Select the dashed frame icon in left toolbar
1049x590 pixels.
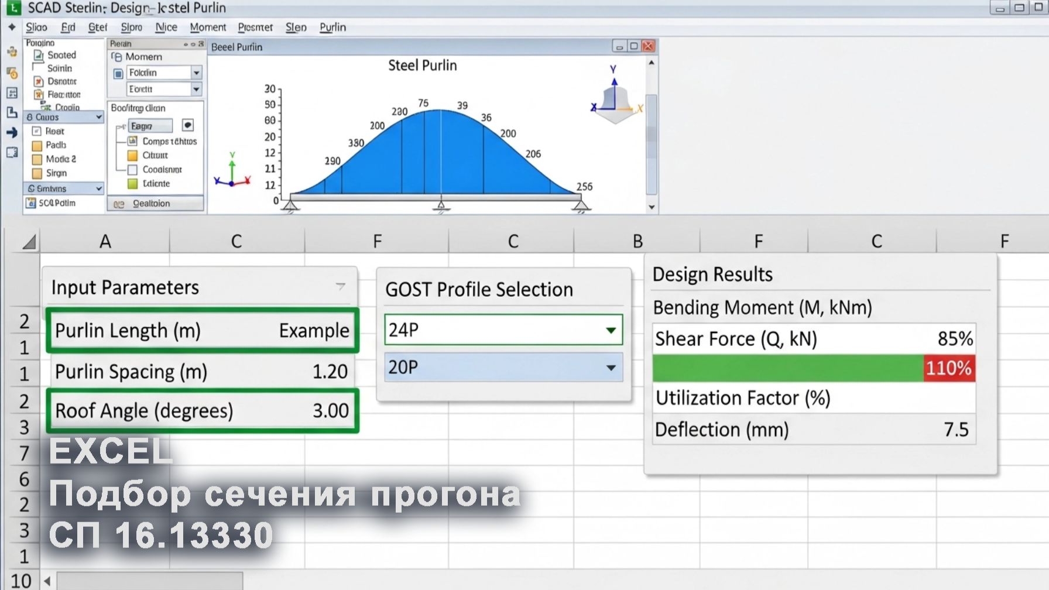click(12, 153)
